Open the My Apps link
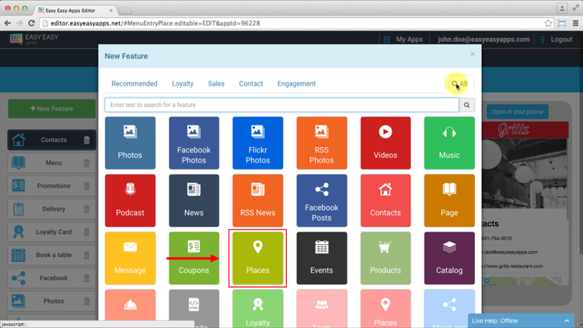 [409, 40]
